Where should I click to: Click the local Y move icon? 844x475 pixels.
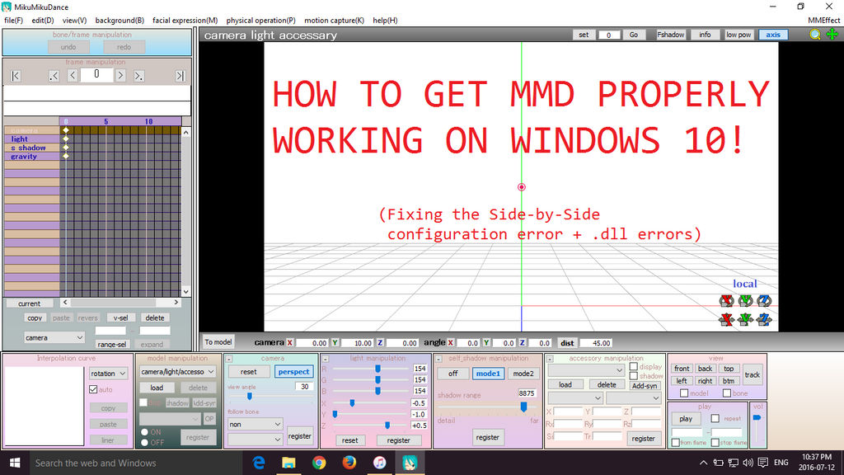tap(745, 319)
